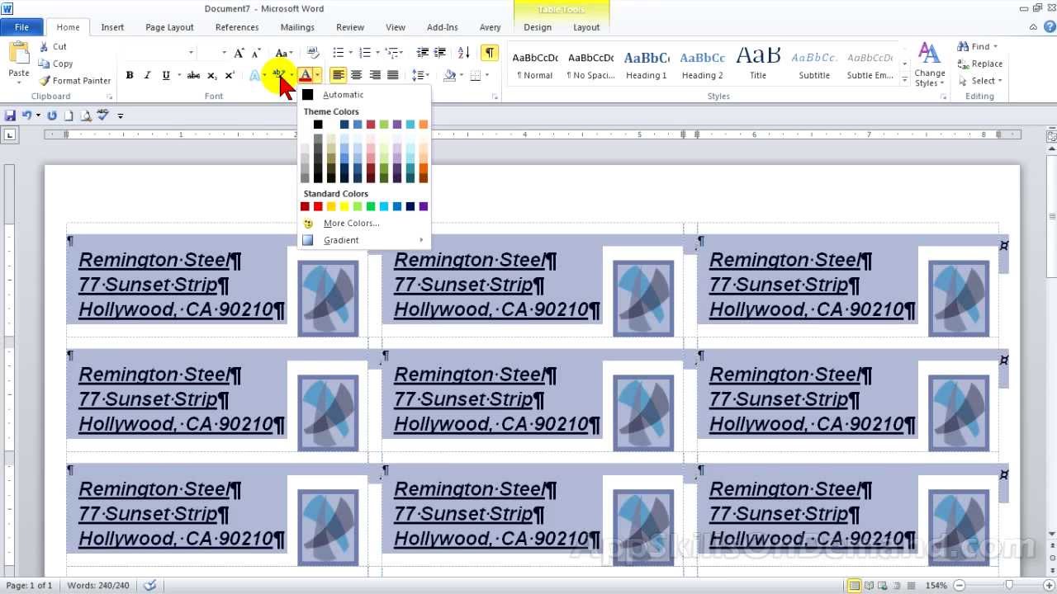Click the Subscript icon
This screenshot has width=1057, height=594.
[211, 75]
